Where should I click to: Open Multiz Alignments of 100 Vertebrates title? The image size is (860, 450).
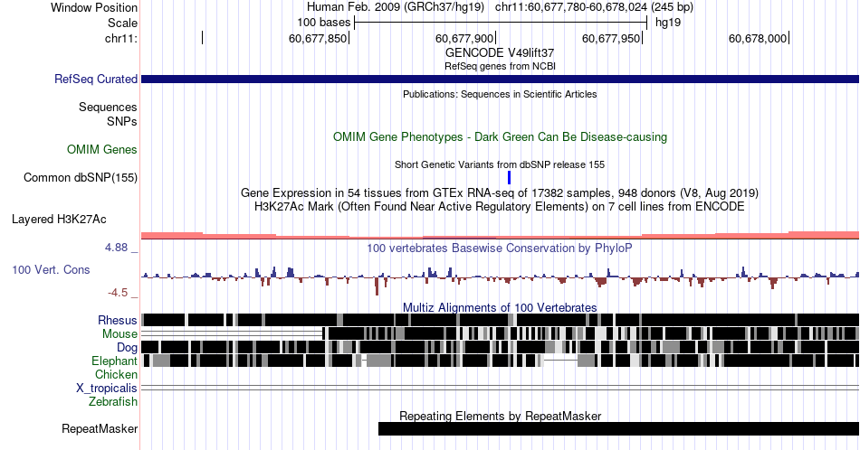[x=500, y=307]
